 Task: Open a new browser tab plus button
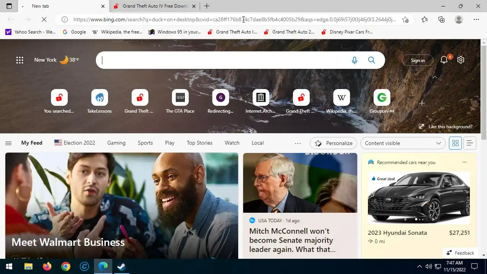[207, 6]
